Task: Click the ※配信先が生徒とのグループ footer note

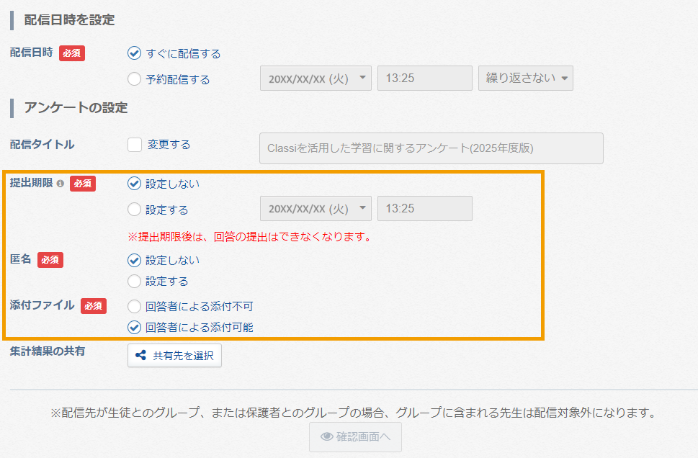Action: click(x=354, y=413)
